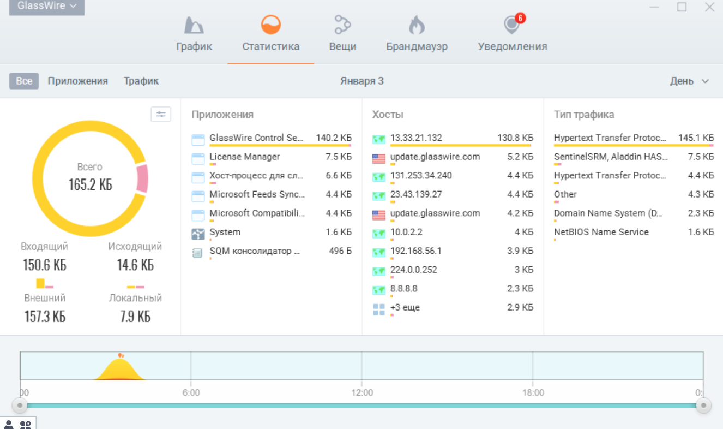Click the Исходящий 14.6 КБ value
This screenshot has width=723, height=429.
coord(135,265)
